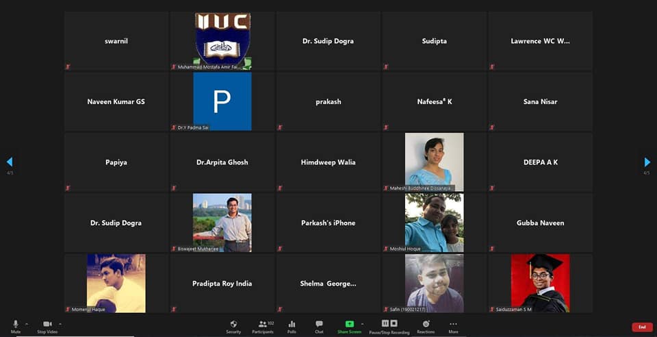Expand audio options arrow next to Mute
This screenshot has height=337, width=657.
(27, 323)
